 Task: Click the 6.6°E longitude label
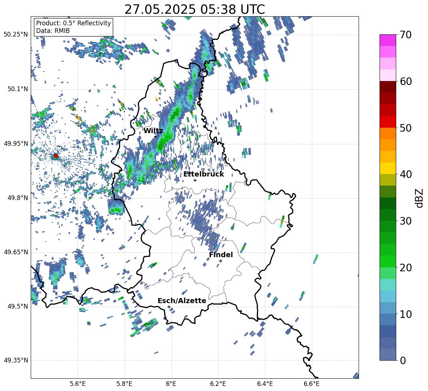pos(312,384)
